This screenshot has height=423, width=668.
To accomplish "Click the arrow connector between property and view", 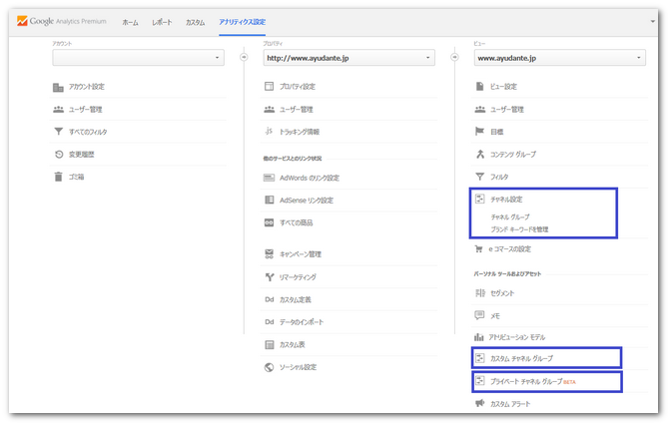I will pyautogui.click(x=454, y=57).
